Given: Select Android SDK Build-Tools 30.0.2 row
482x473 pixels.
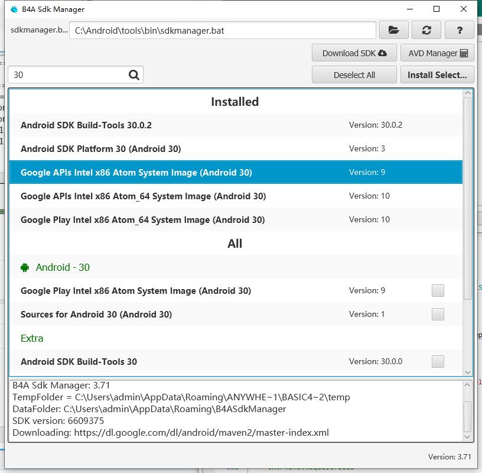Looking at the screenshot, I should pyautogui.click(x=236, y=125).
